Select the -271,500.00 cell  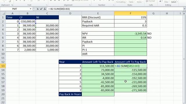tap(130, 90)
